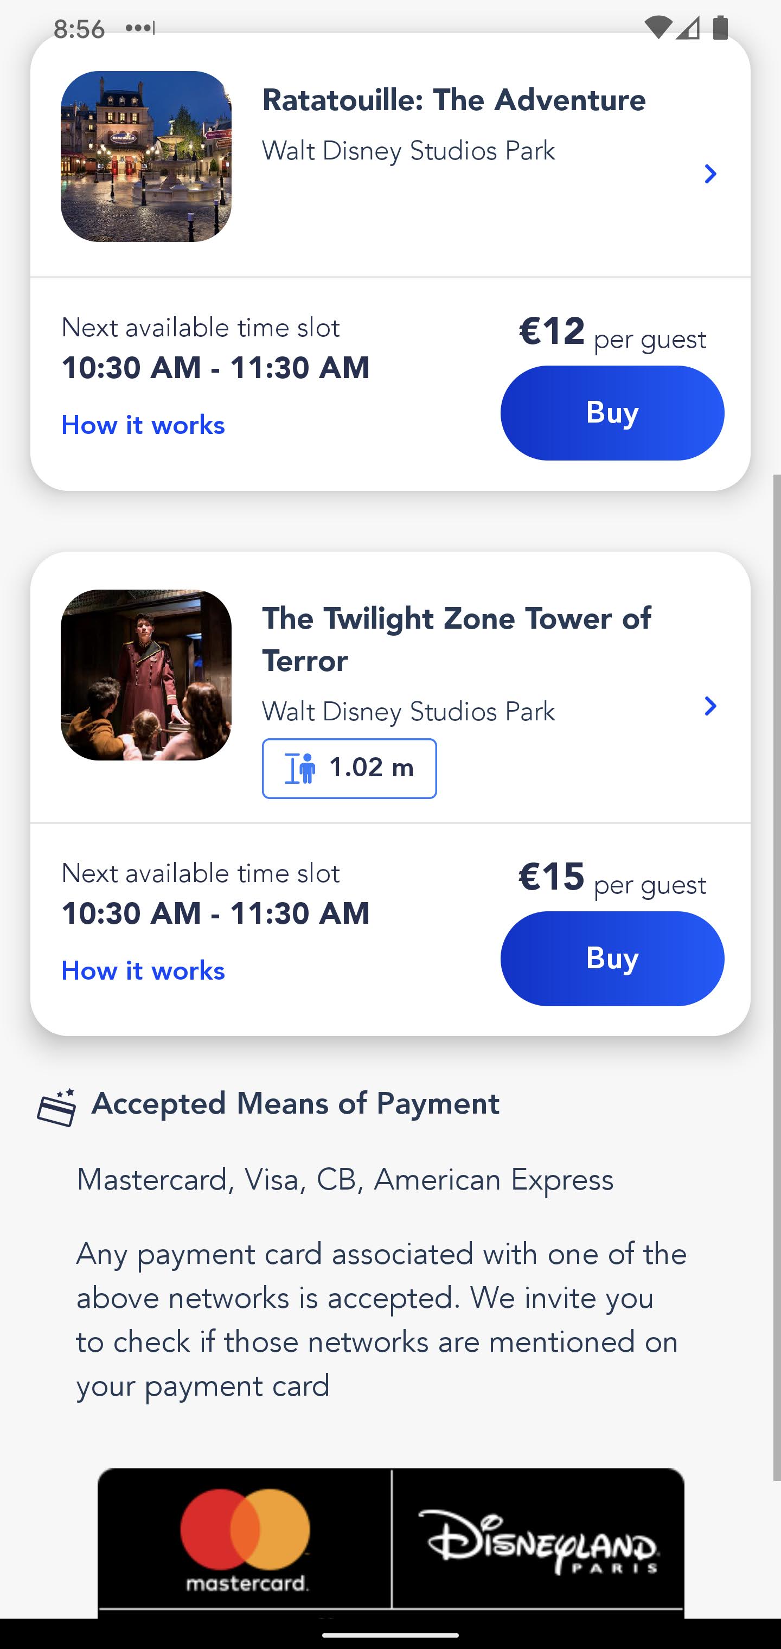Screen dimensions: 781x1649
Task: Buy Ratatouille: The Adventure pass for €12
Action: (x=612, y=413)
